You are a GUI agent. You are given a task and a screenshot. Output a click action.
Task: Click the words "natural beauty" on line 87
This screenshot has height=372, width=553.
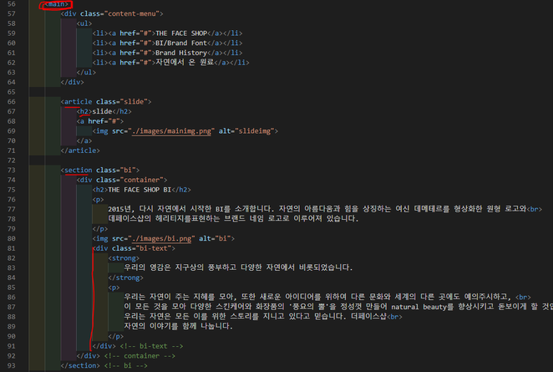418,307
